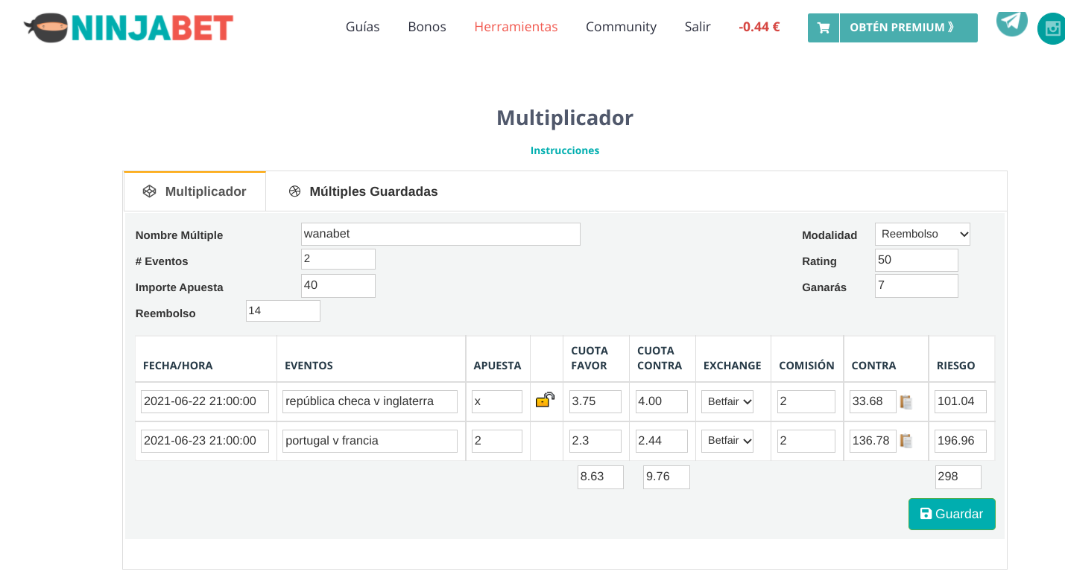Click Salir to log out
The image size is (1065, 586).
click(x=698, y=27)
